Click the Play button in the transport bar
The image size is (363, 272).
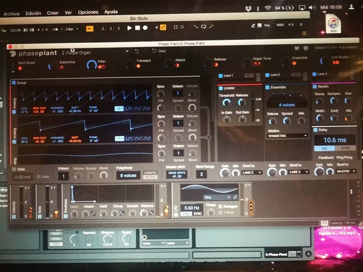[129, 28]
